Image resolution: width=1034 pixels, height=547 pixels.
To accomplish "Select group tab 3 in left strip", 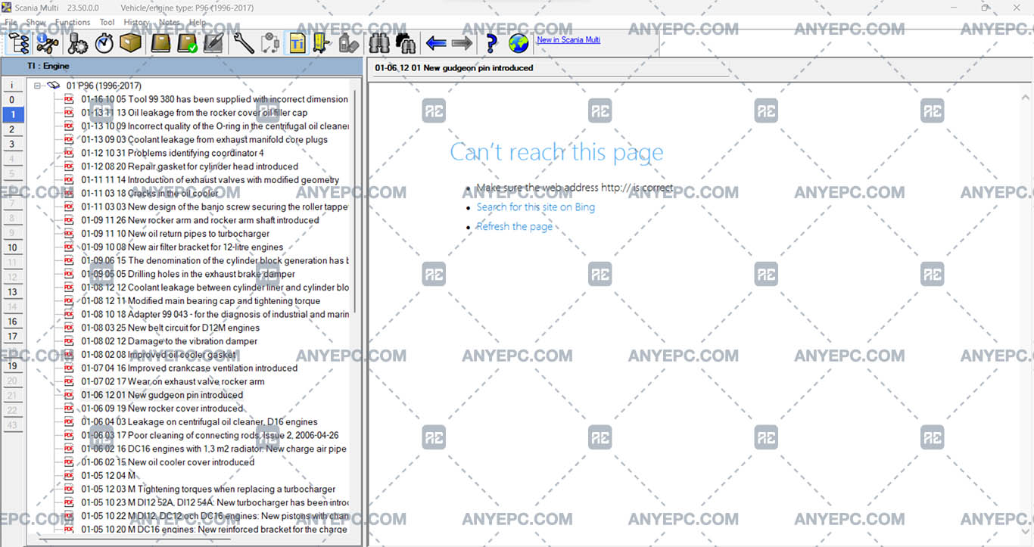I will pos(12,145).
